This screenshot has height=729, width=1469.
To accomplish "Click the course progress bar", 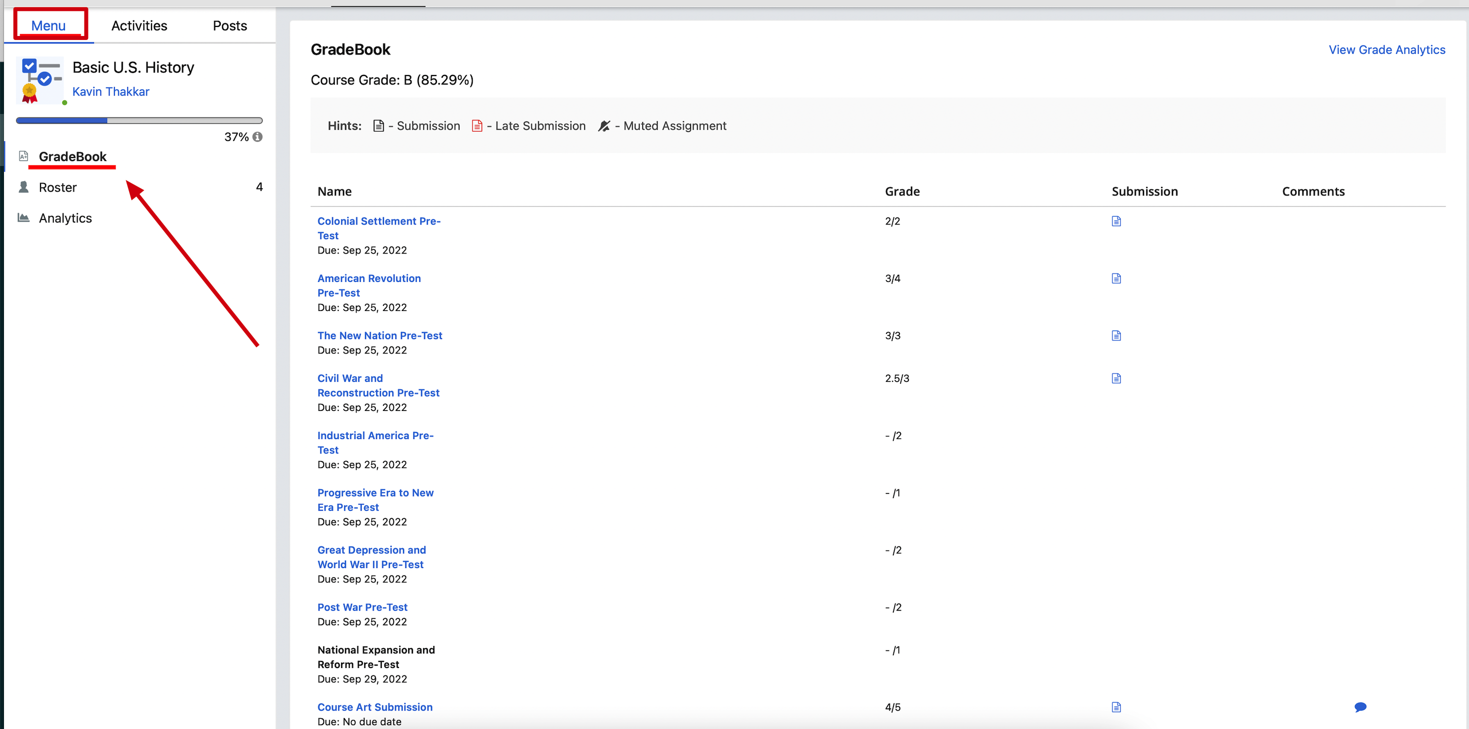I will click(x=139, y=121).
